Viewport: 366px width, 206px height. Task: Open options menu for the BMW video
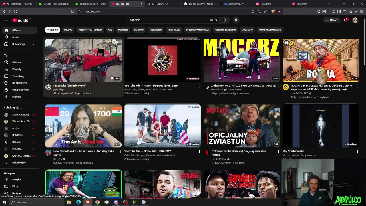[278, 86]
